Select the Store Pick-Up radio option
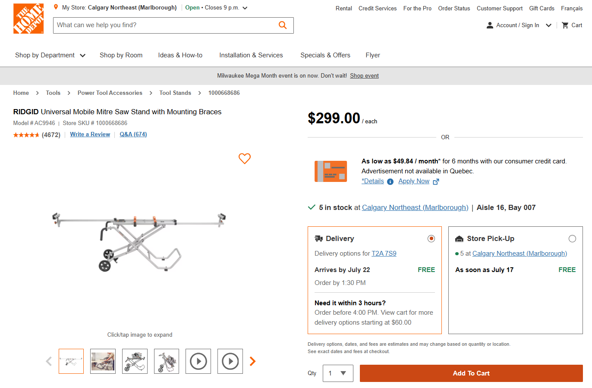Image resolution: width=592 pixels, height=388 pixels. click(572, 238)
